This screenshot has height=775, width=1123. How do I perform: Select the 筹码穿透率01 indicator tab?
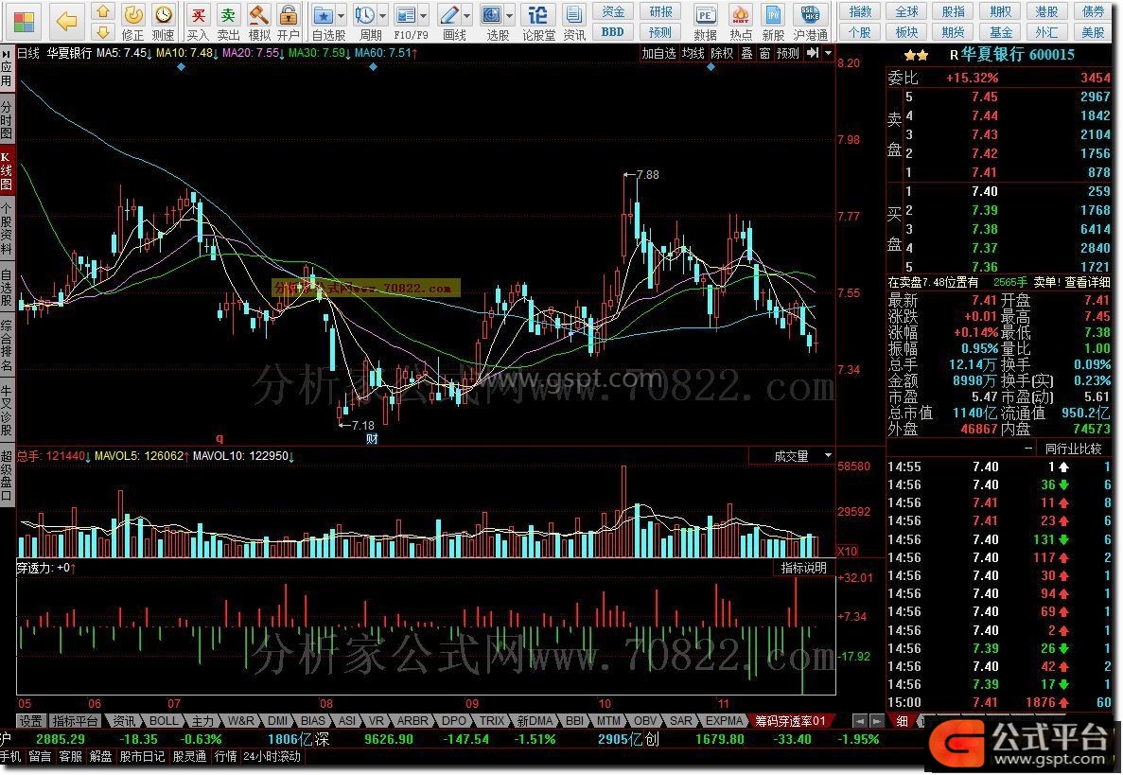790,720
